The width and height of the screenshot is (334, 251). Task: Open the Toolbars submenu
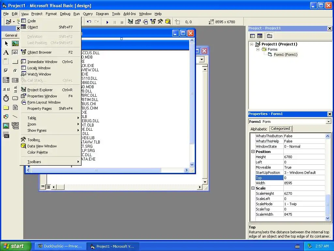point(51,162)
